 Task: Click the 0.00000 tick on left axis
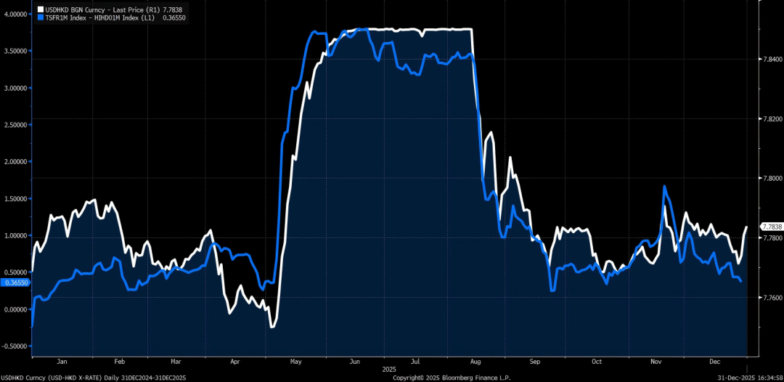15,309
